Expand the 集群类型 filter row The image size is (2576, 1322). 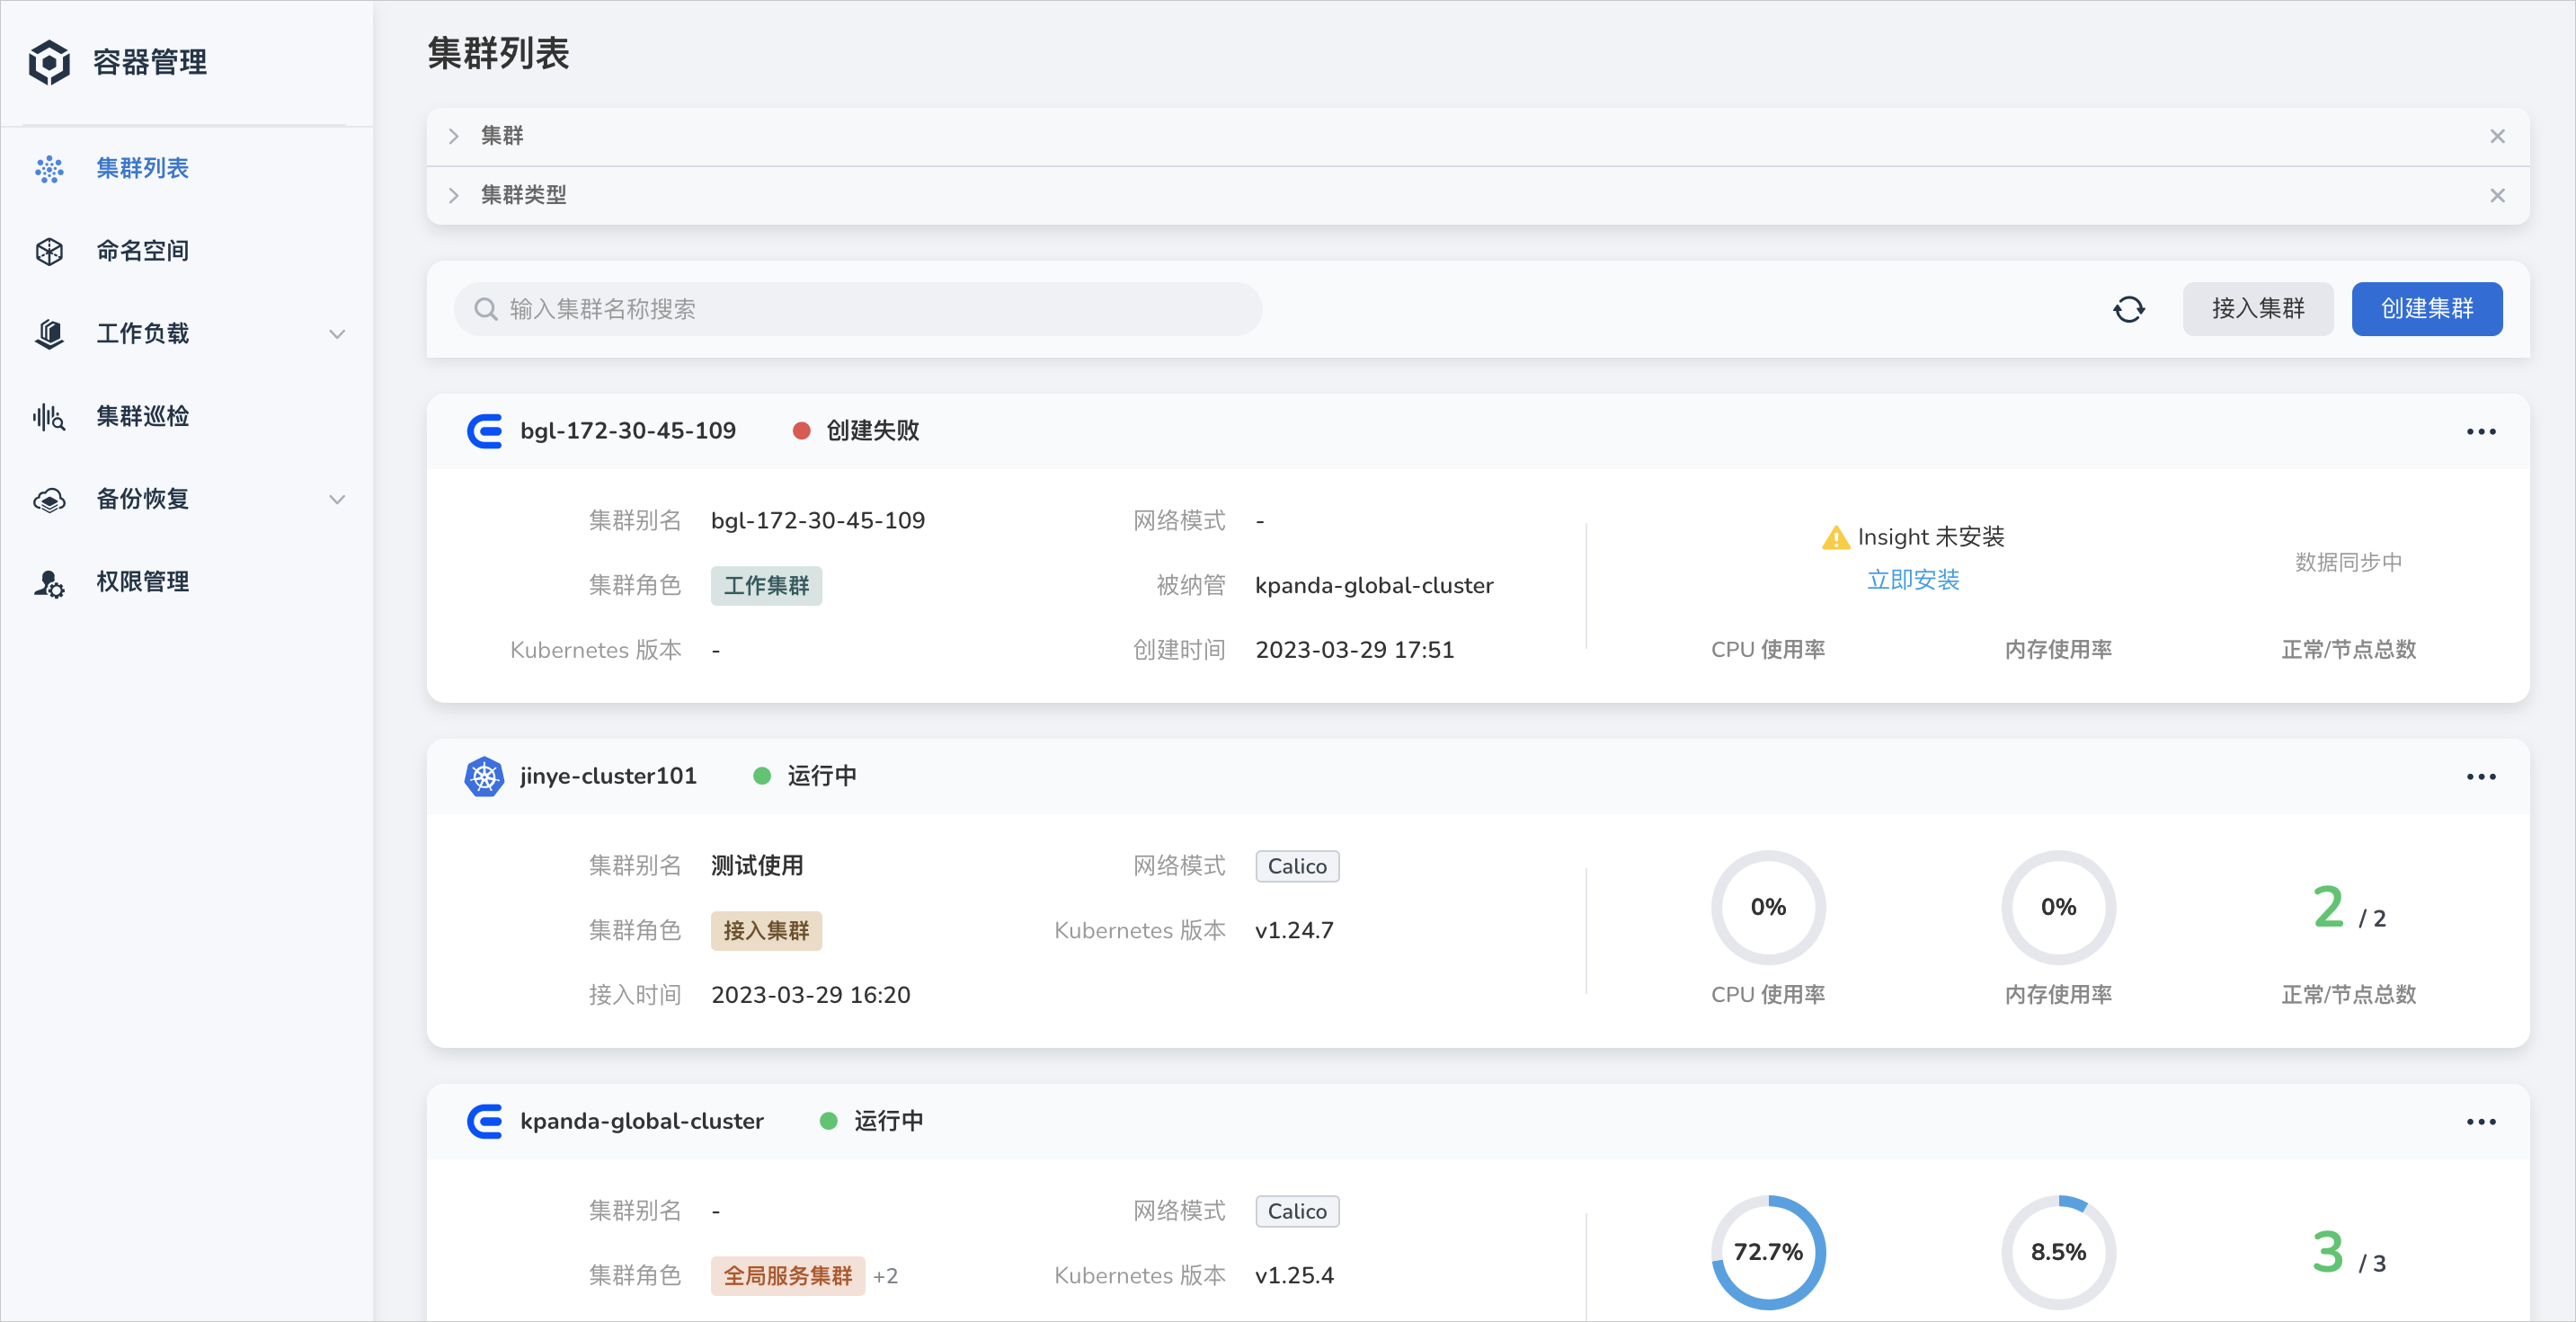click(x=453, y=195)
